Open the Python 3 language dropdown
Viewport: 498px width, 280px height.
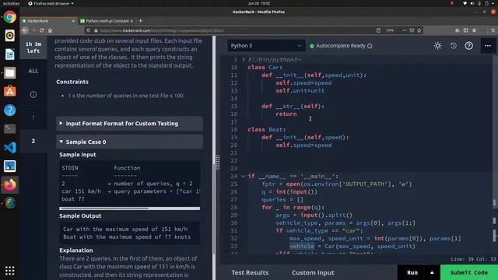point(266,46)
